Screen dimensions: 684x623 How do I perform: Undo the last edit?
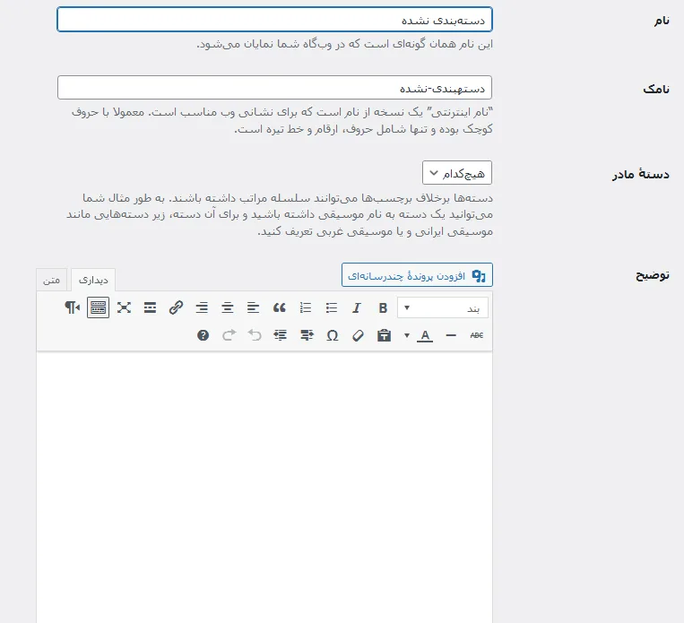tap(255, 335)
